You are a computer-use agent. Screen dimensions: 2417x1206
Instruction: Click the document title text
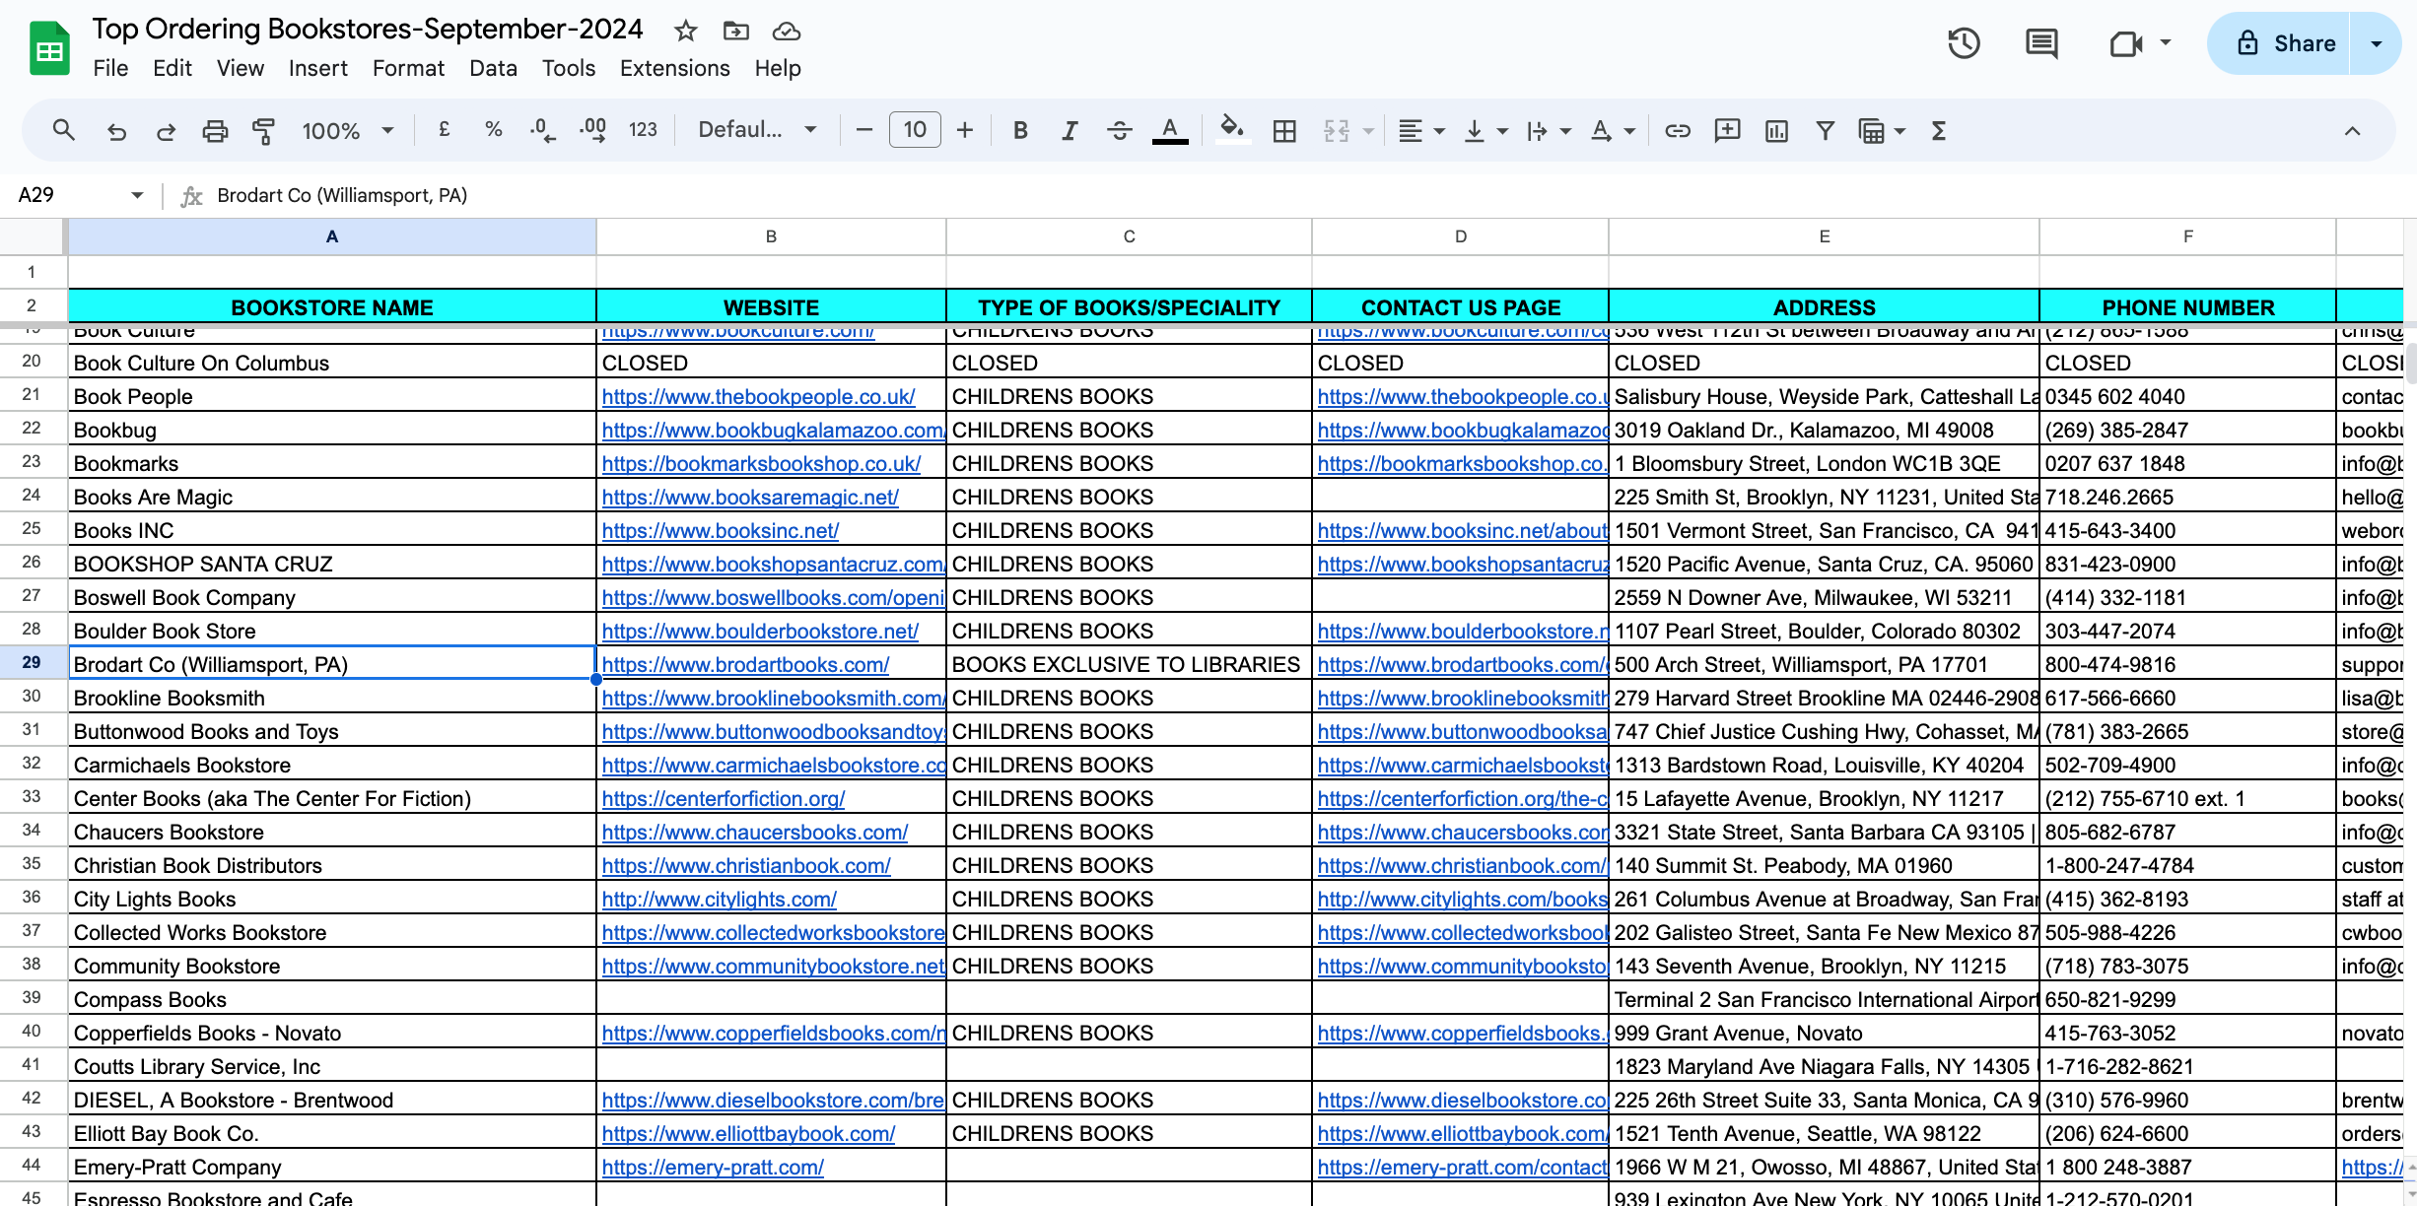point(367,30)
